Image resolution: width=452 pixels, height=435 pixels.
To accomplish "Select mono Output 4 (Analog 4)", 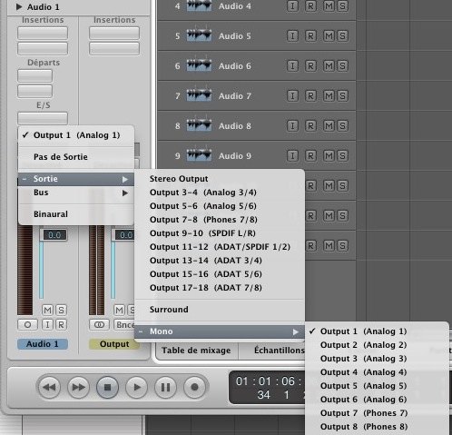I will pos(377,372).
